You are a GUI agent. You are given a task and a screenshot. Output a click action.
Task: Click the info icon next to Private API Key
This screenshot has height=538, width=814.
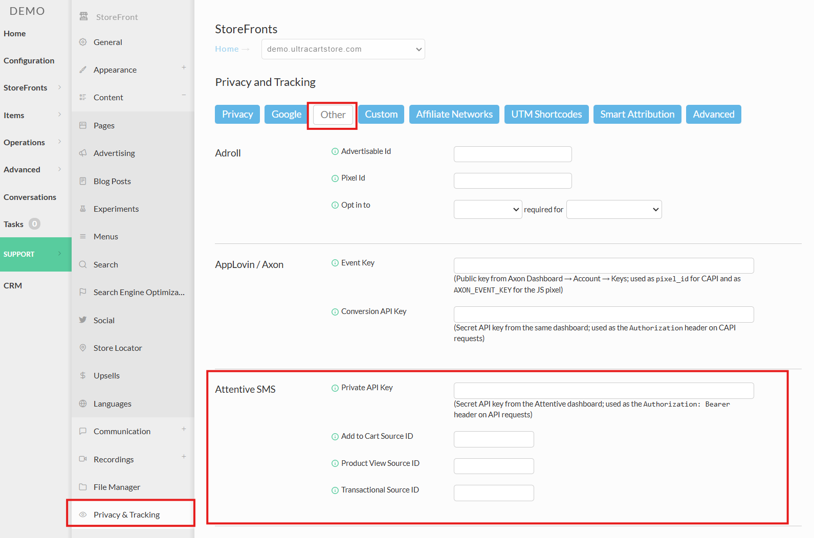tap(335, 388)
